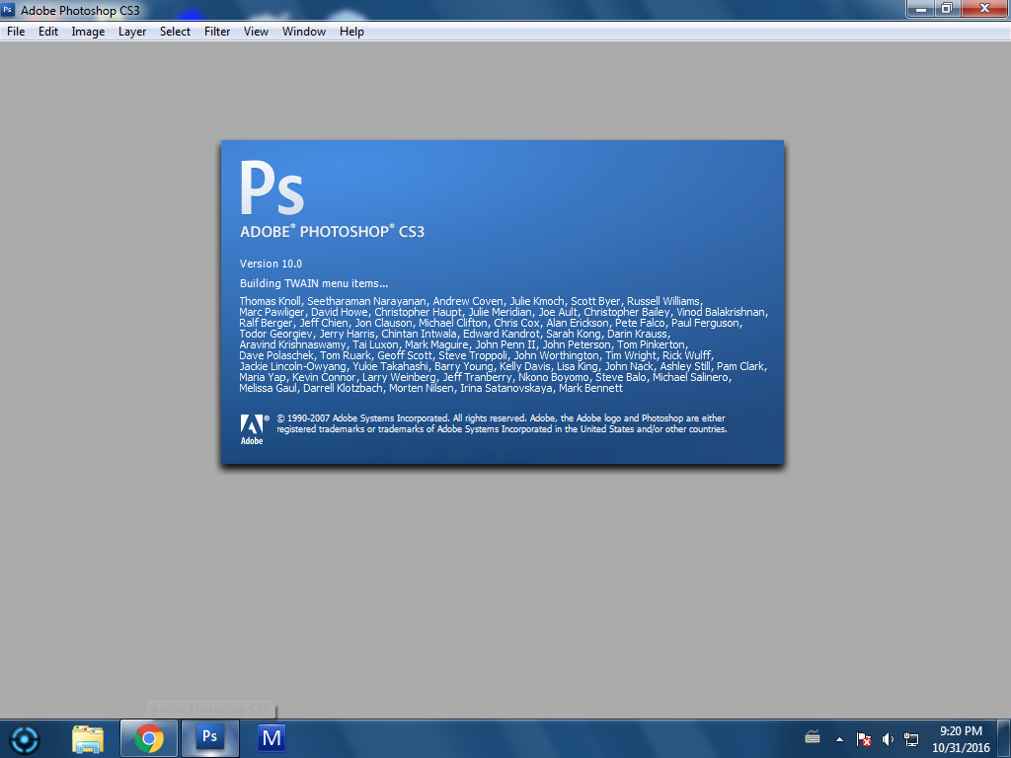
Task: Open the Filter menu
Action: [x=217, y=32]
